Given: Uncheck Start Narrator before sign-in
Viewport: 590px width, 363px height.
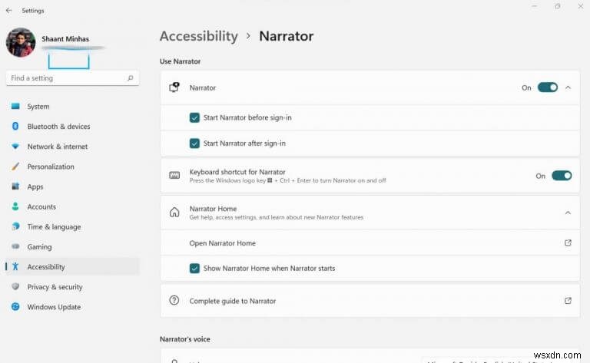Looking at the screenshot, I should point(194,117).
